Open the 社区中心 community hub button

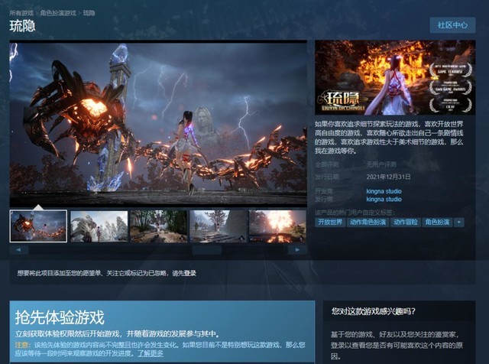[x=452, y=25]
